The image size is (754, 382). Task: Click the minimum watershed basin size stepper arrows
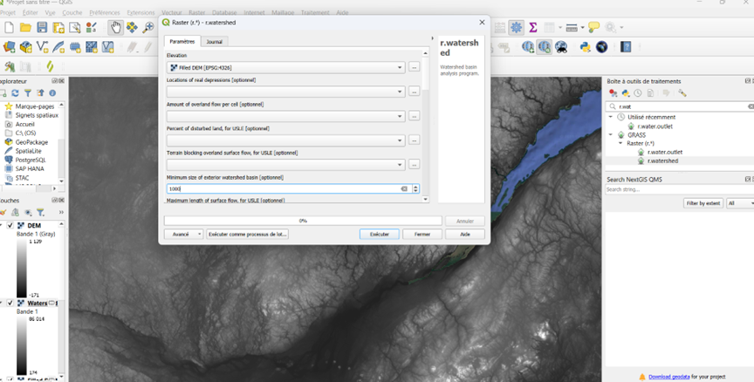[415, 188]
